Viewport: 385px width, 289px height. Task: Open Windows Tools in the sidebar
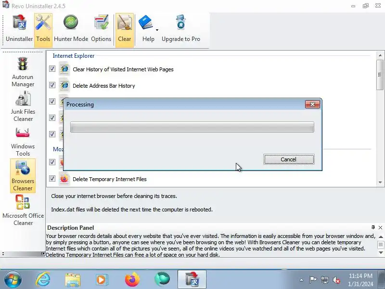point(23,142)
